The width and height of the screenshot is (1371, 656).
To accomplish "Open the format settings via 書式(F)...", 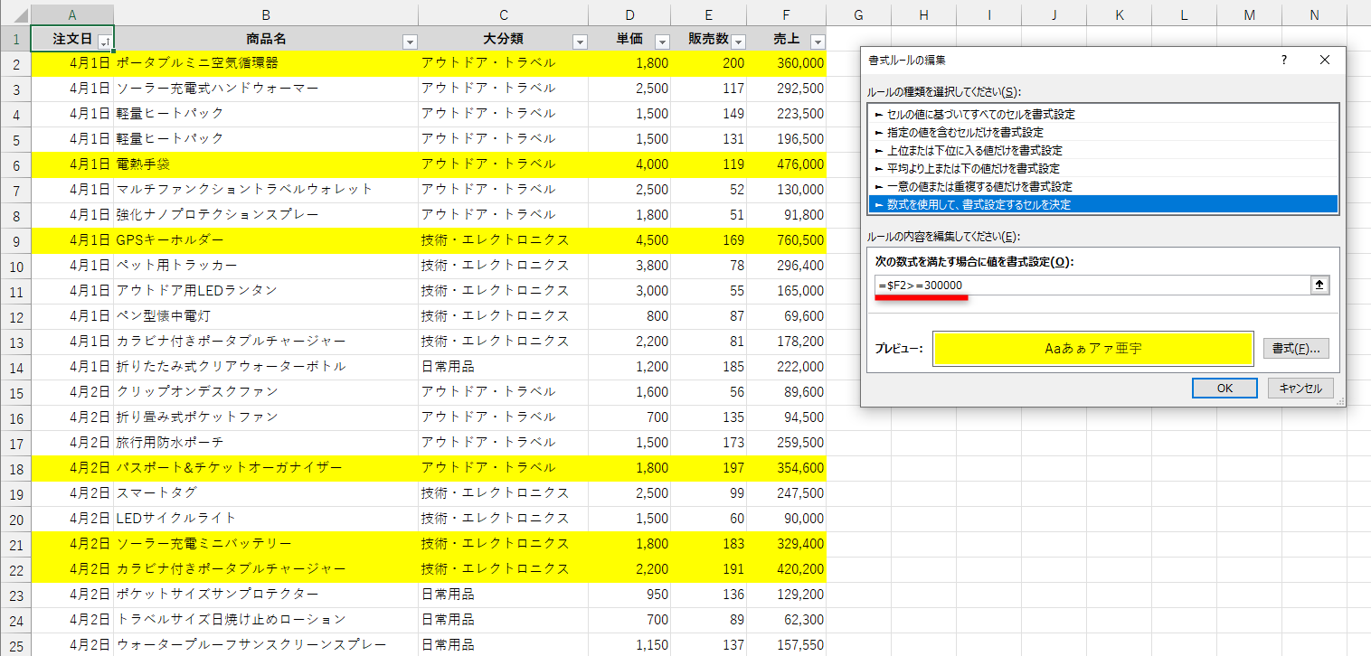I will point(1298,349).
